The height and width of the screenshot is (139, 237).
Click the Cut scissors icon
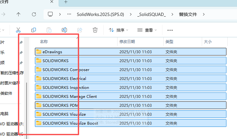[x=18, y=30]
